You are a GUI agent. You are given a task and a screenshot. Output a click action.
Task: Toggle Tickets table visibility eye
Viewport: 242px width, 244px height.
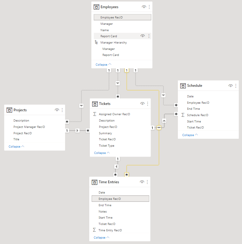[x=142, y=104]
